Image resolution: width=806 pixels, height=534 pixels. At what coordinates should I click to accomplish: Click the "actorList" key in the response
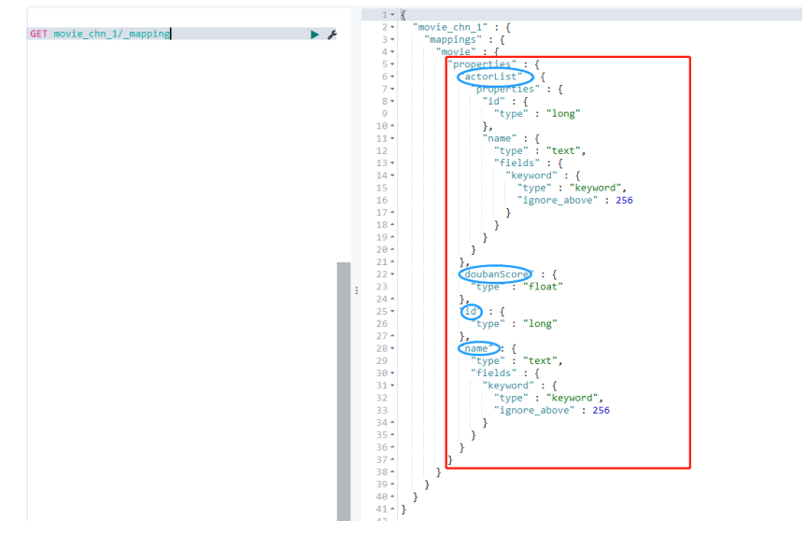495,77
